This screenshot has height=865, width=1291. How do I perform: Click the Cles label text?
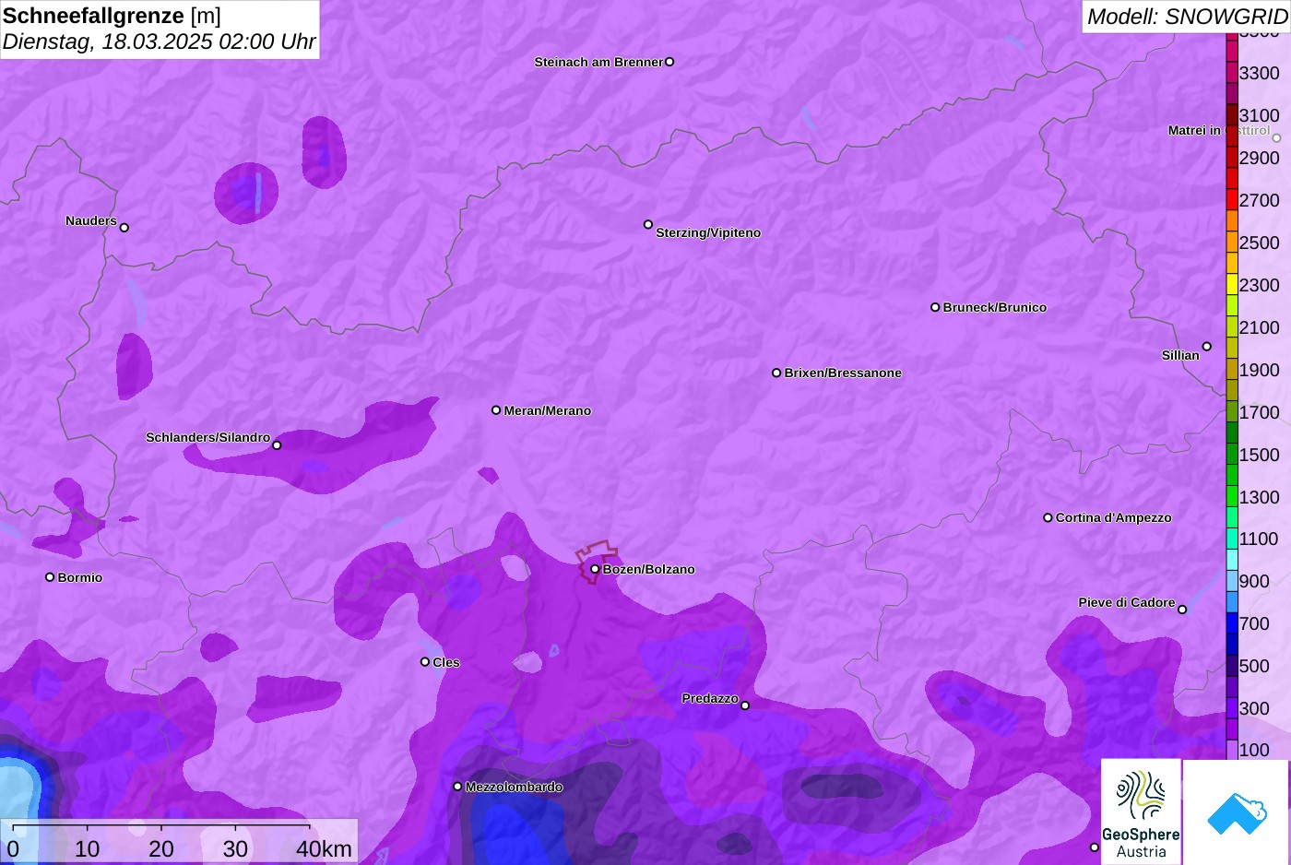point(446,662)
